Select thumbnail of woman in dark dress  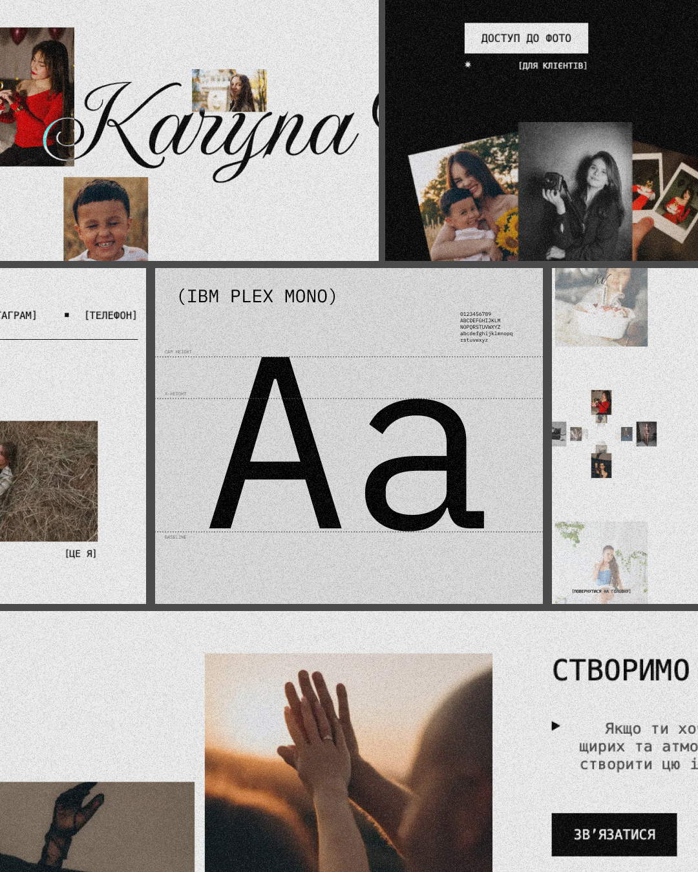click(601, 466)
